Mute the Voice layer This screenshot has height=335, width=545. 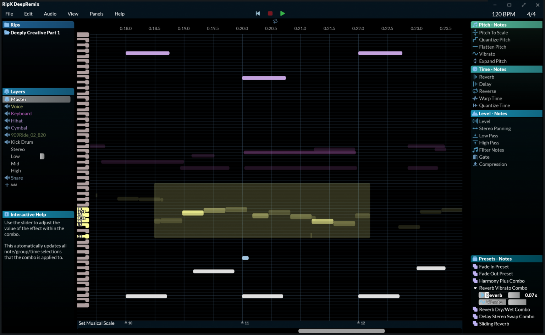[7, 106]
